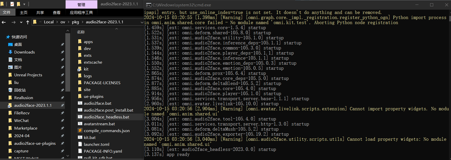Switch to the 查看 ribbon tab
Image resolution: width=451 pixels, height=160 pixels.
(57, 12)
